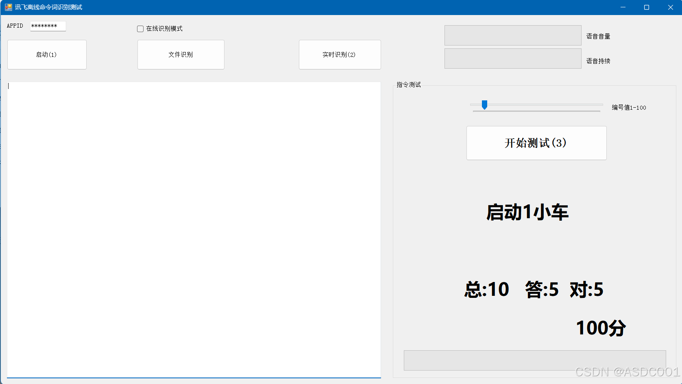The width and height of the screenshot is (682, 384).
Task: Click the 总:10 total count text
Action: pos(487,290)
